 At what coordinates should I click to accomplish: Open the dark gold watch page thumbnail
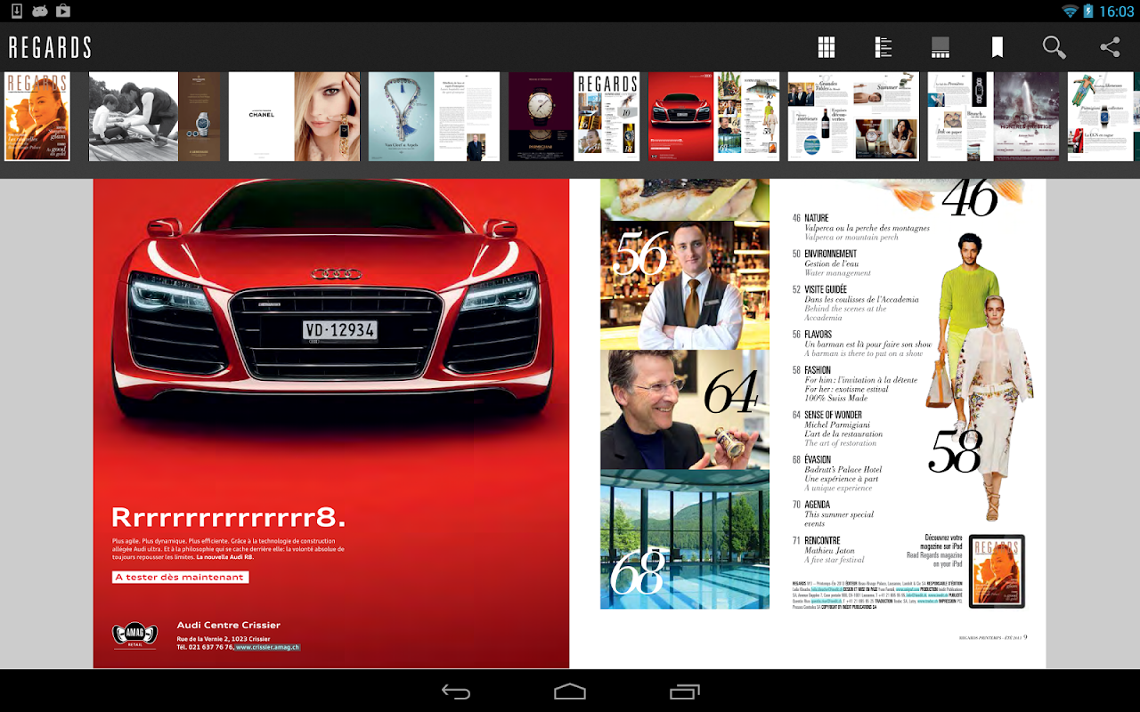point(541,117)
